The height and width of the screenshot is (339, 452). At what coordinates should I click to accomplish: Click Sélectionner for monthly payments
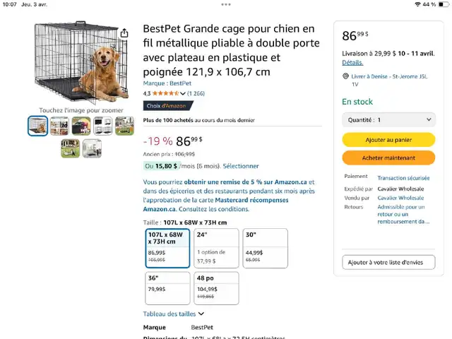coord(241,166)
